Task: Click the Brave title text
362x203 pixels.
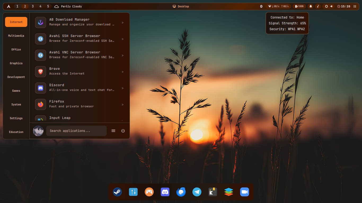Action: point(55,69)
